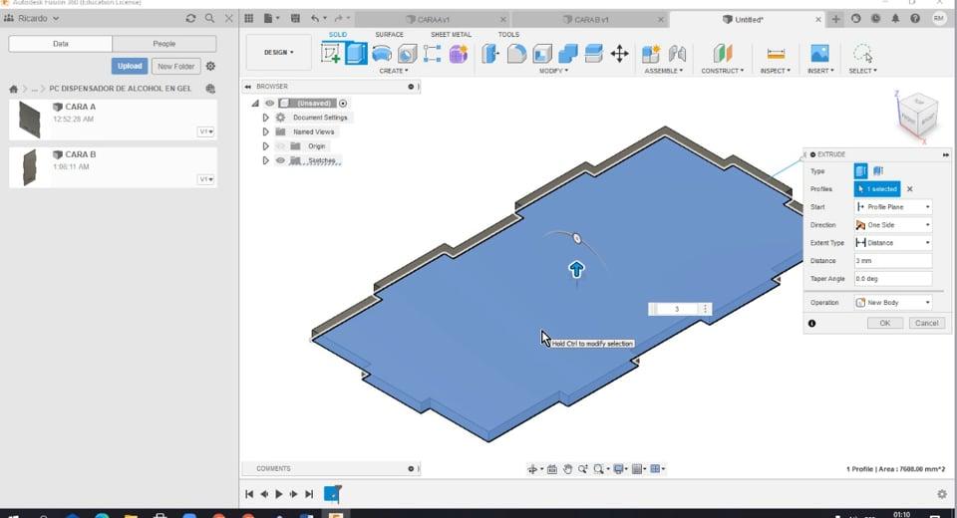The width and height of the screenshot is (957, 518).
Task: Open the data panel grid icon
Action: pos(249,18)
